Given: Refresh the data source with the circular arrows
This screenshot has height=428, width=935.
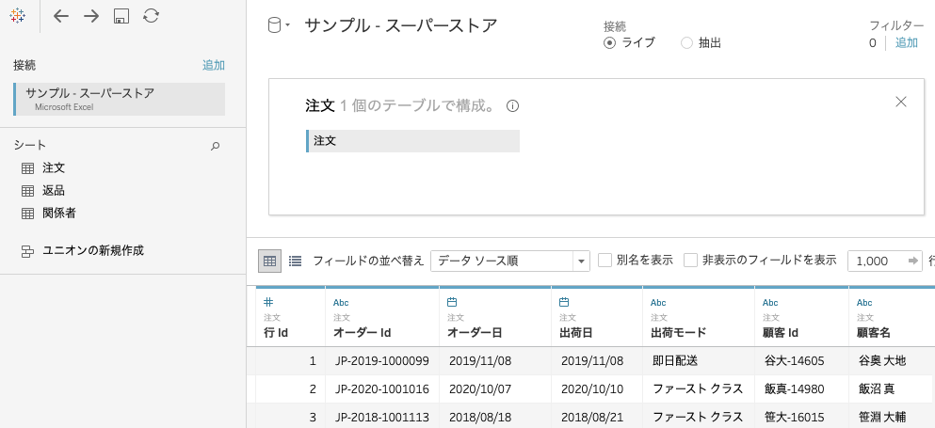Looking at the screenshot, I should coord(151,16).
